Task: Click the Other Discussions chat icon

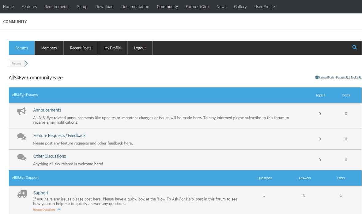Action: tap(21, 157)
